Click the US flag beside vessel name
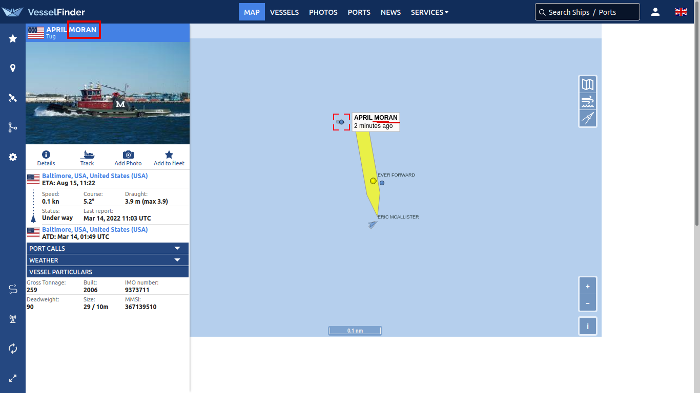Viewport: 700px width, 393px height. click(36, 33)
